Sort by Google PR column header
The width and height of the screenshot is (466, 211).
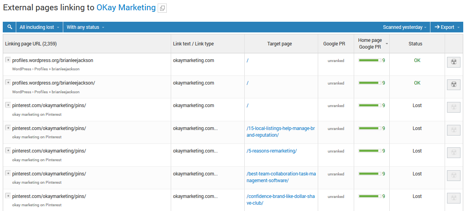pyautogui.click(x=334, y=44)
